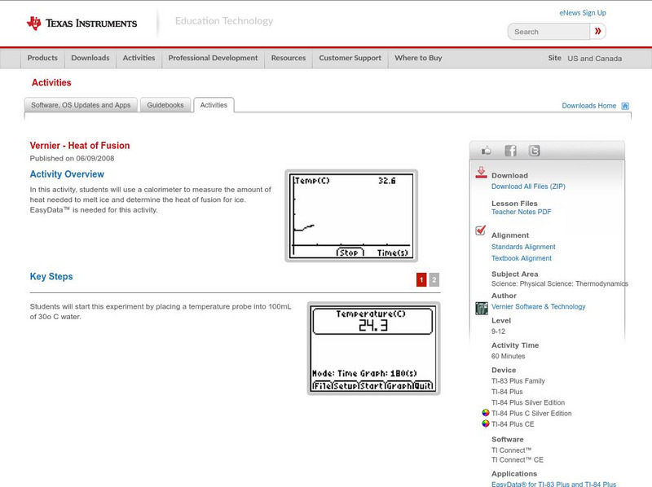Share the activity via the Facebook icon
This screenshot has width=652, height=487.
[509, 150]
